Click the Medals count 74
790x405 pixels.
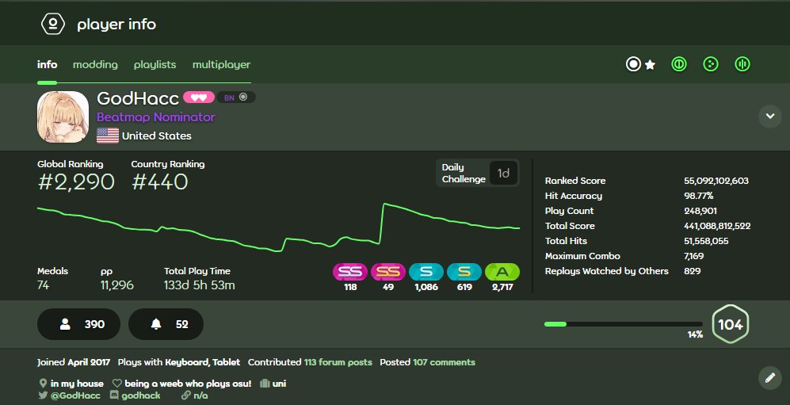[44, 285]
